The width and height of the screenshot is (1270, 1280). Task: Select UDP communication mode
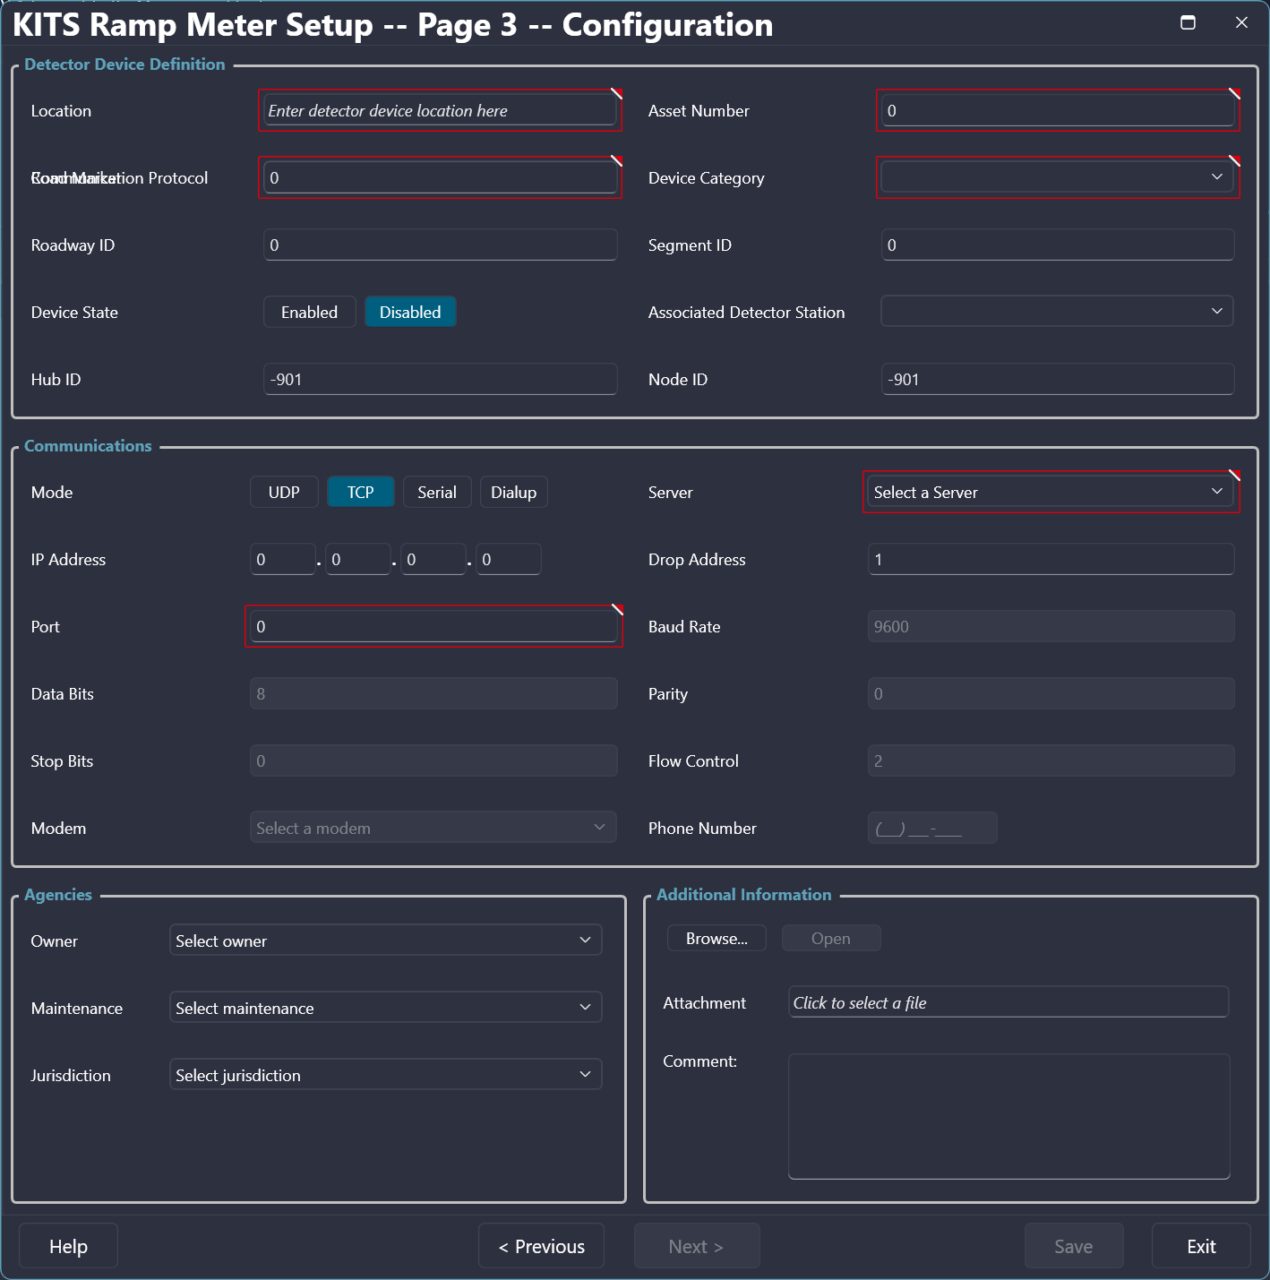point(284,492)
